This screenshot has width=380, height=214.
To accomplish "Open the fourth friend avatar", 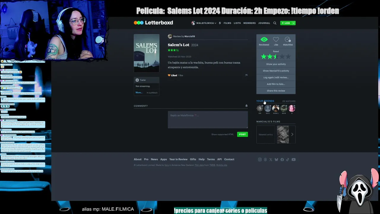I will click(284, 108).
